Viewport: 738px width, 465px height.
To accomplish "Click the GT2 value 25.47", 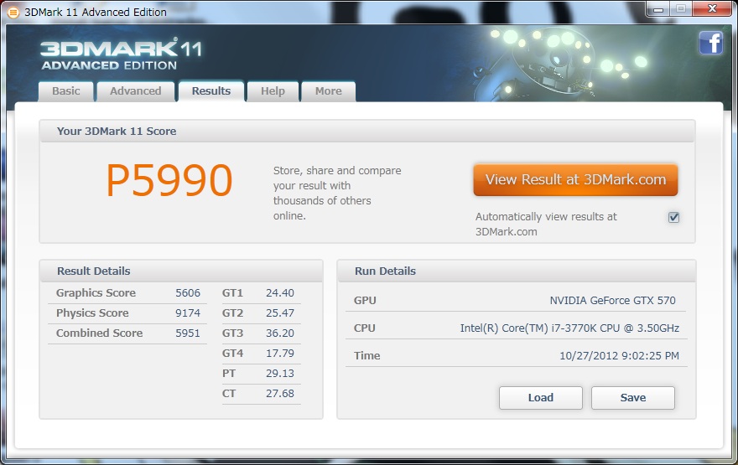I will [280, 313].
